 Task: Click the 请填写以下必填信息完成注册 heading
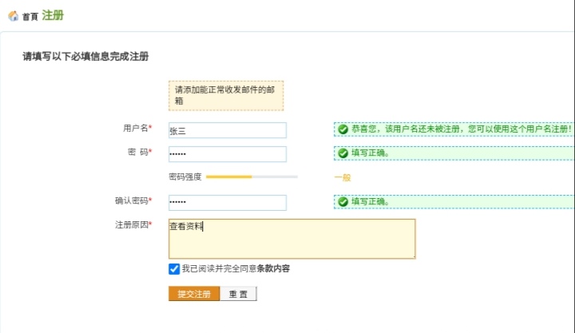coord(85,57)
